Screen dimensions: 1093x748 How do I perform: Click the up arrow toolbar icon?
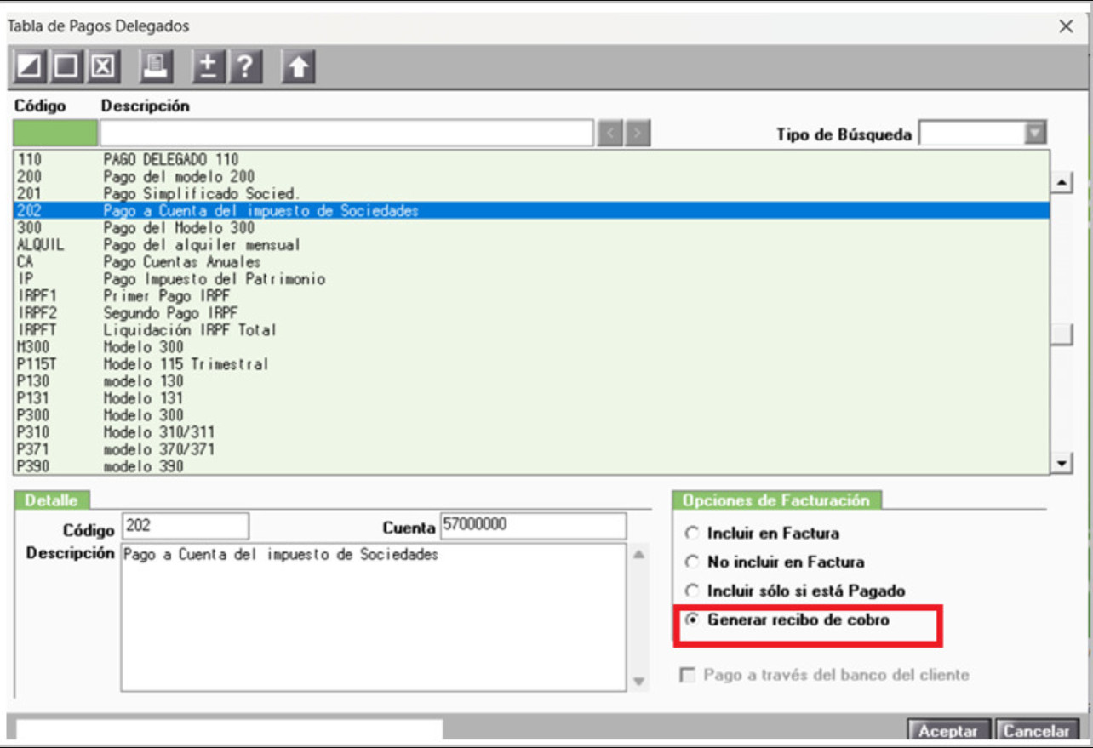click(x=297, y=66)
